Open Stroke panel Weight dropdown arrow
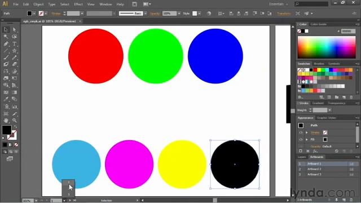The width and height of the screenshot is (361, 203). click(x=329, y=111)
